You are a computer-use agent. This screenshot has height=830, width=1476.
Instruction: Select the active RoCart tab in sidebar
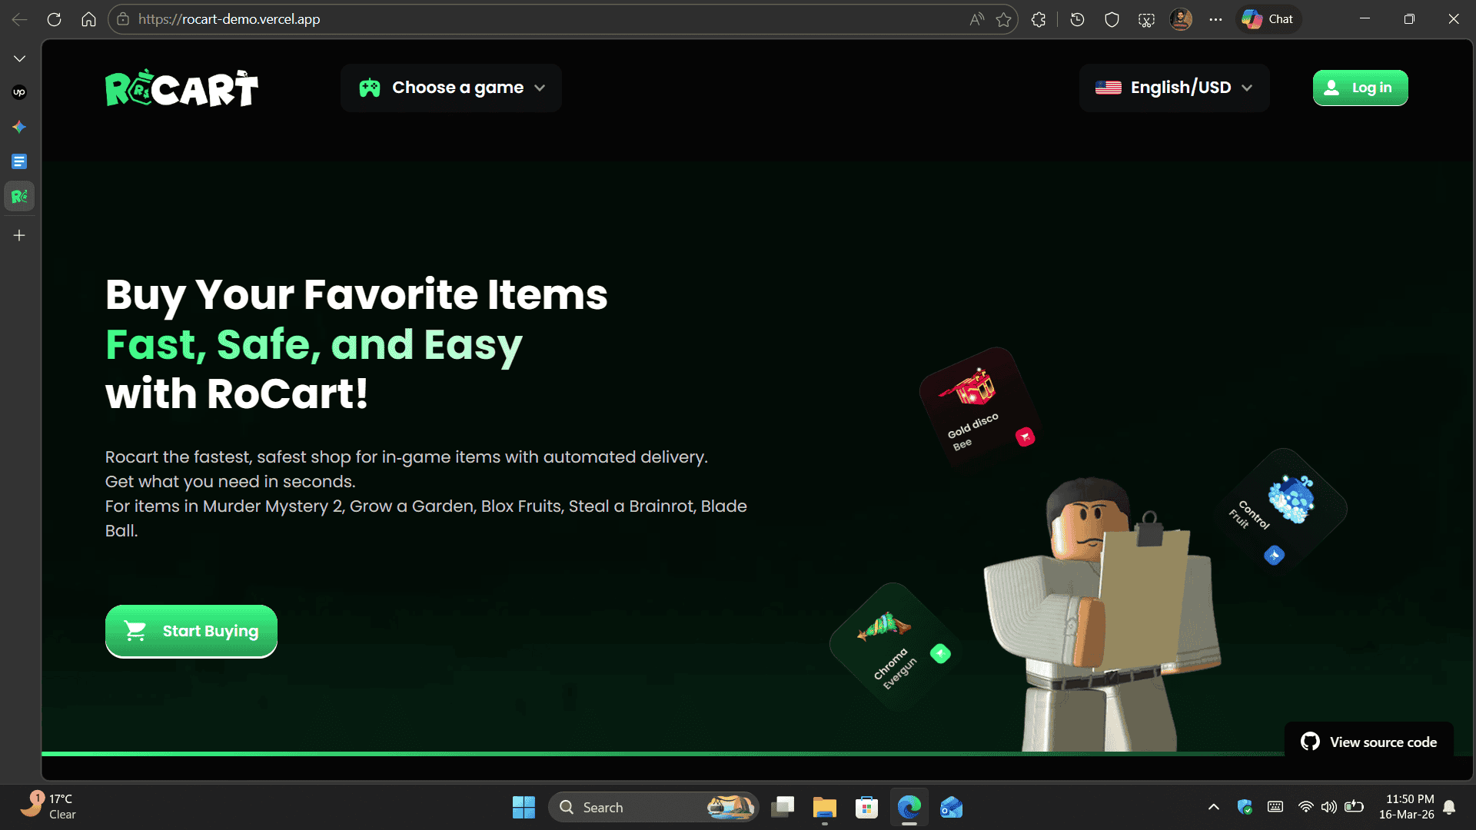coord(19,197)
